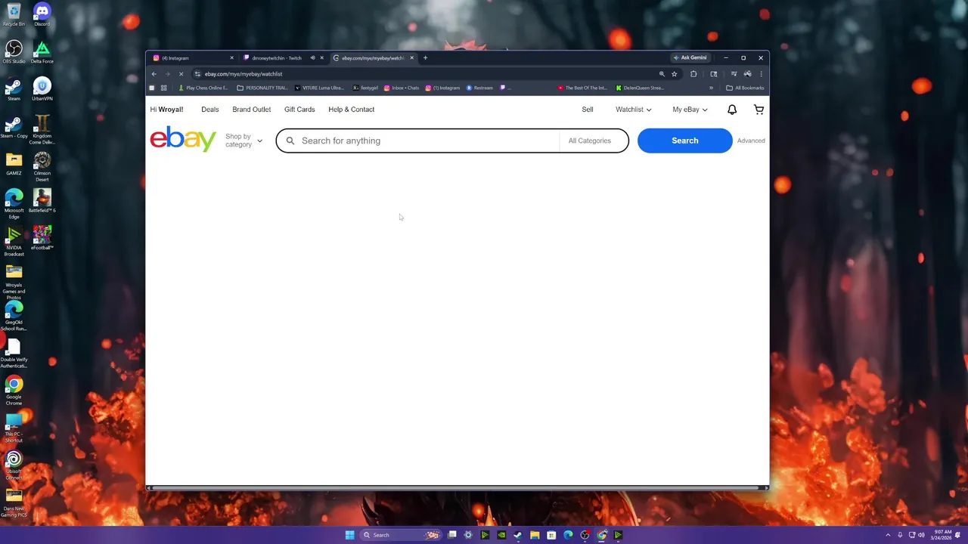The image size is (968, 544).
Task: Show more bookmarks overflow chevron
Action: (711, 88)
